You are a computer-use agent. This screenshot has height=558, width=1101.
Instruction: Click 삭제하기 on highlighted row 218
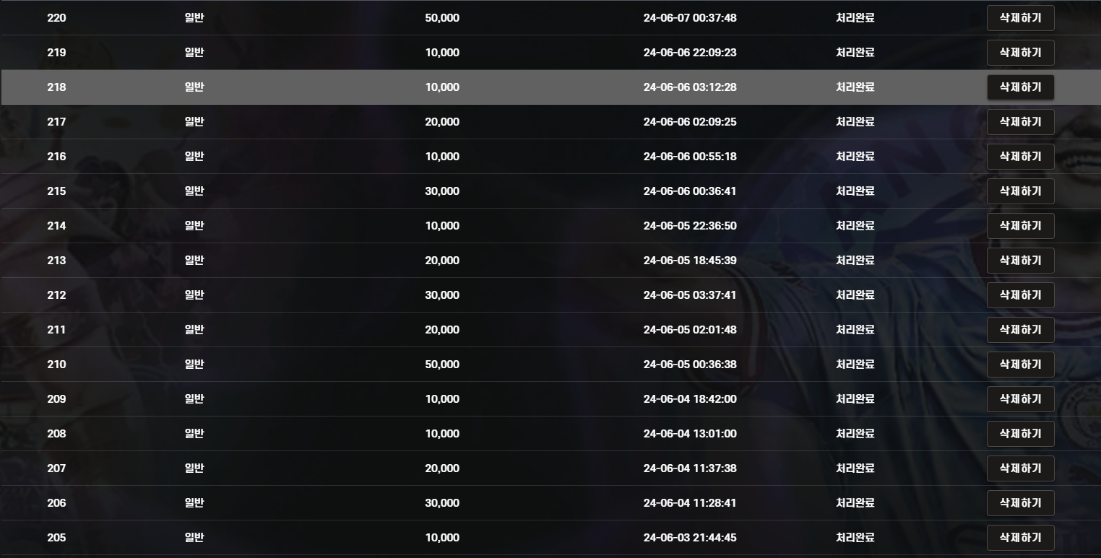(1020, 87)
